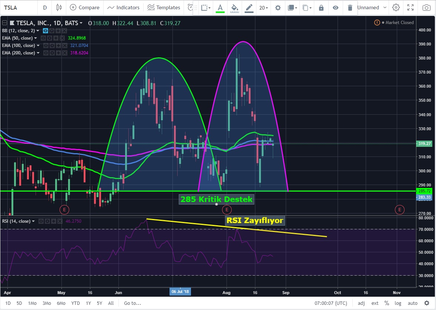The height and width of the screenshot is (310, 436).
Task: Toggle adj dividend adjustment
Action: [361, 303]
